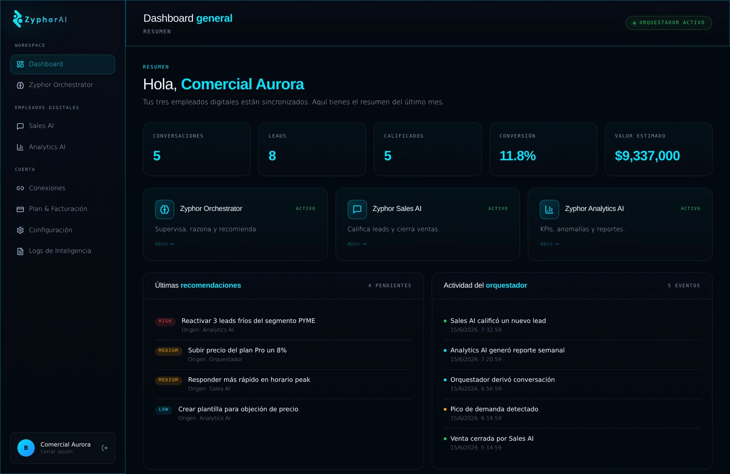
Task: Click the LOW priority badge
Action: 163,410
